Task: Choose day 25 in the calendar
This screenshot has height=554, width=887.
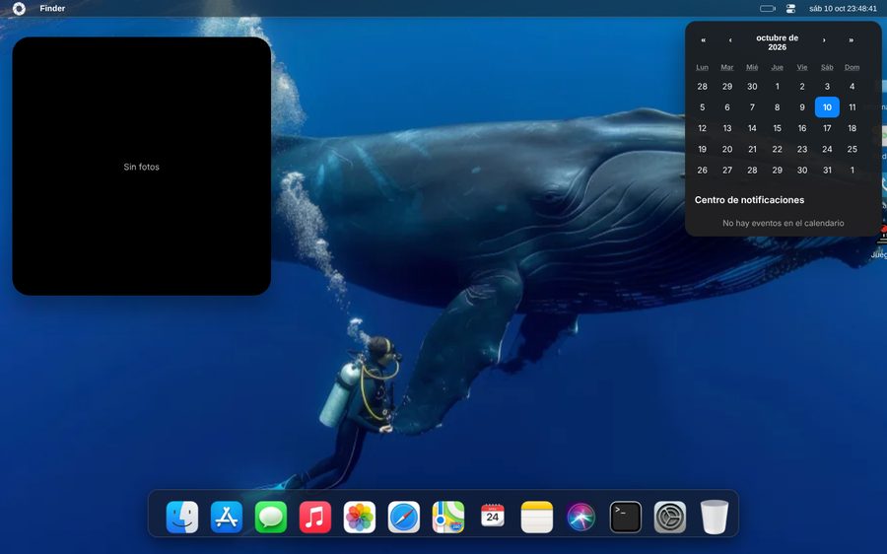Action: click(x=852, y=149)
